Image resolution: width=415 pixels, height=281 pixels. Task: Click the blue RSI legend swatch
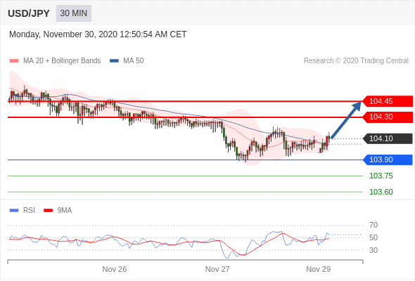point(14,211)
